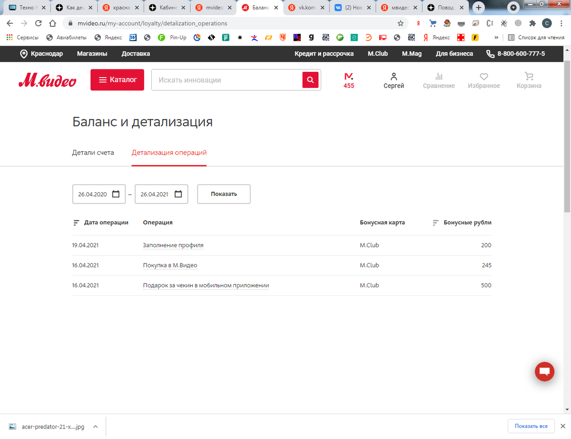Screen dimensions: 571x439
Task: Switch to Детализация операций tab
Action: (x=169, y=153)
